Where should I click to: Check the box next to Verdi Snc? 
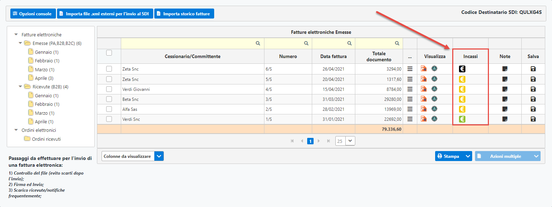(109, 119)
